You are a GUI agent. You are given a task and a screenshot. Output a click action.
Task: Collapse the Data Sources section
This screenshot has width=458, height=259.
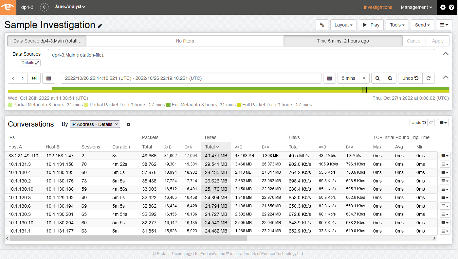point(446,54)
